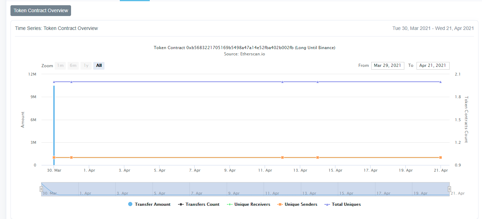Screen dimensions: 482x219
Task: Select the 6m zoom range
Action: (73, 65)
